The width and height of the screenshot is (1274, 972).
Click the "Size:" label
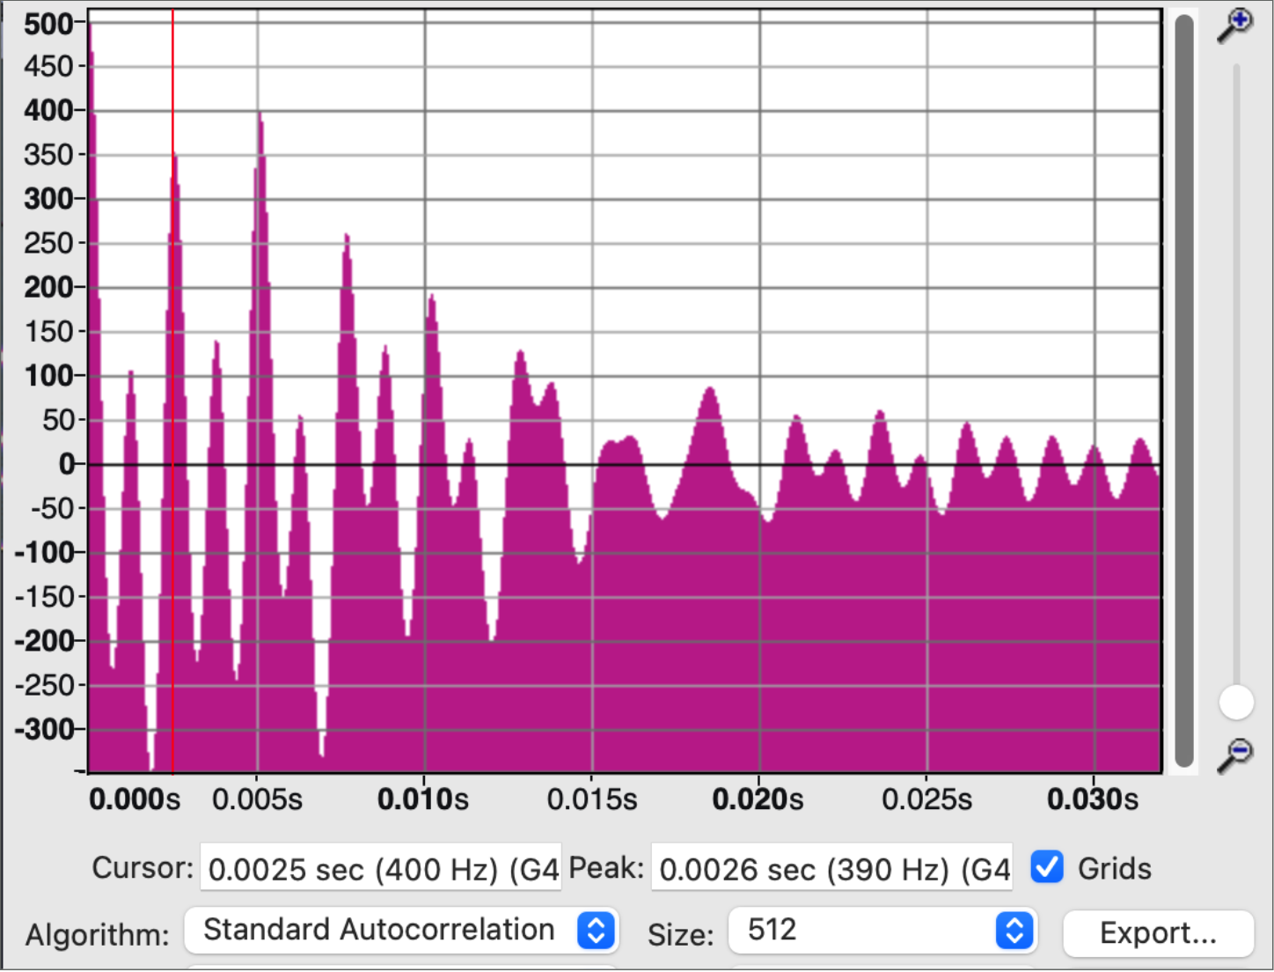point(681,934)
